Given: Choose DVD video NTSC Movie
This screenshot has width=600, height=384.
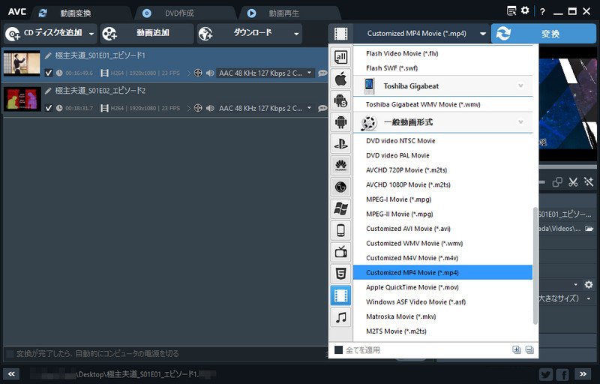Looking at the screenshot, I should click(442, 141).
